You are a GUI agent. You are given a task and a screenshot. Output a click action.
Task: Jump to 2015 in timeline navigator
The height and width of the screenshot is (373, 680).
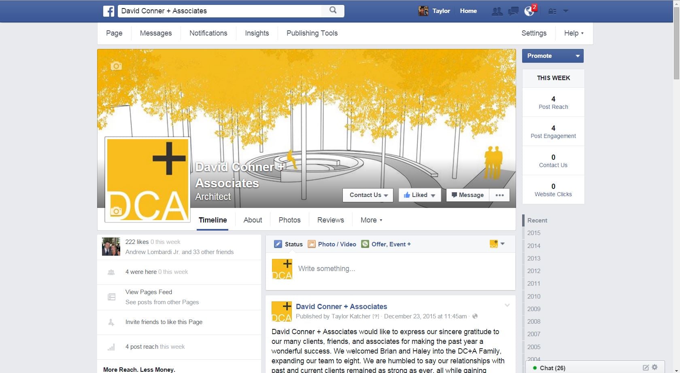pos(534,233)
